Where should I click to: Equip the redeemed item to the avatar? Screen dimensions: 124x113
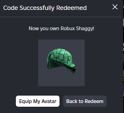coord(38,101)
